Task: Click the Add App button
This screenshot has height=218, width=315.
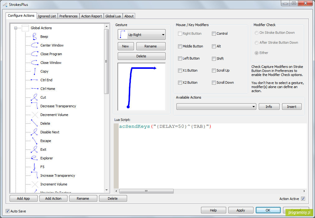Action: point(23,198)
